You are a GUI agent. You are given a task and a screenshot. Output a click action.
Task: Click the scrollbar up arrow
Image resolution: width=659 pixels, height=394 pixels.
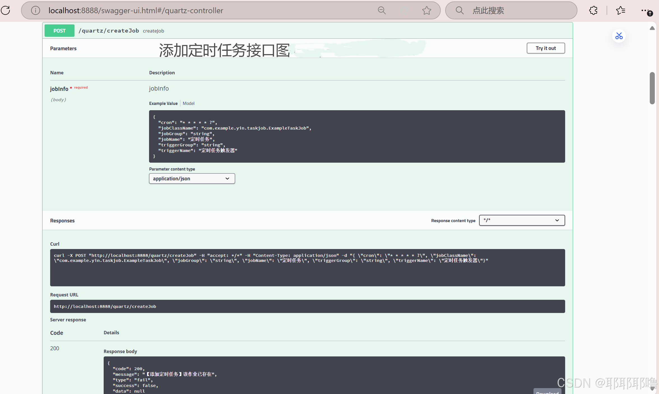(652, 28)
